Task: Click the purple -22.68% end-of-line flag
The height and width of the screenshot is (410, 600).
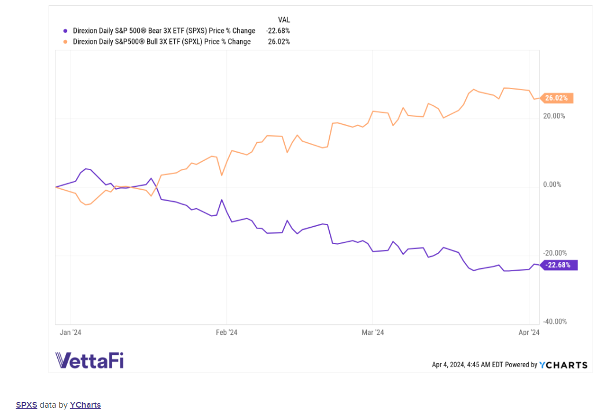Action: click(x=558, y=265)
